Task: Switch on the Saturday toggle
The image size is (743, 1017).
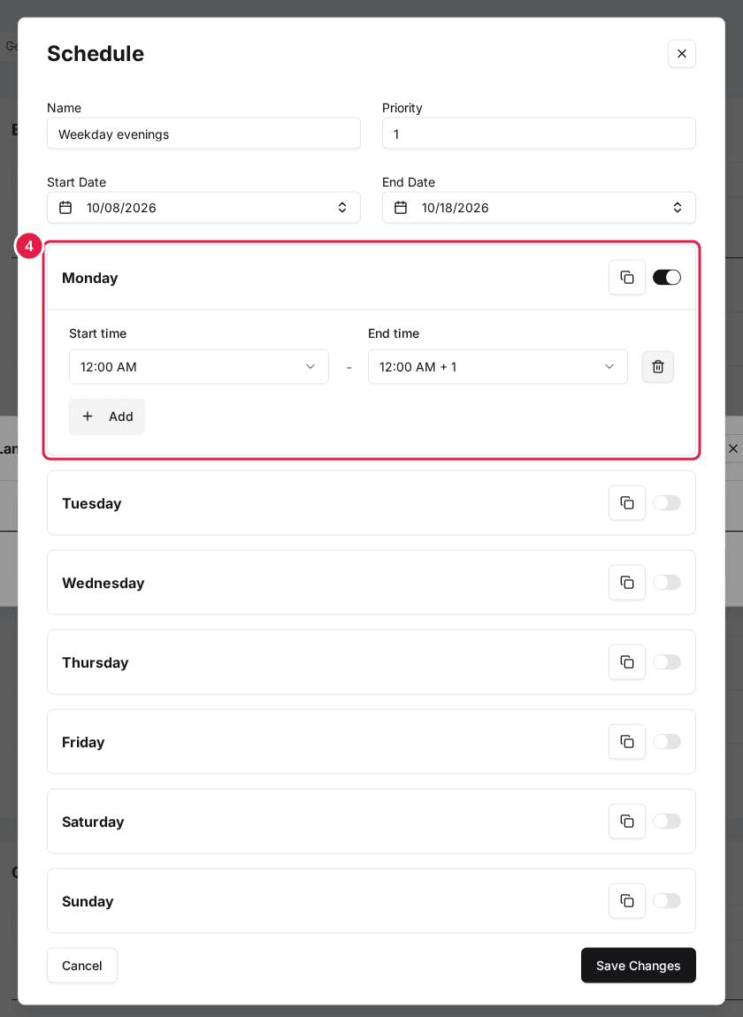Action: 667,822
